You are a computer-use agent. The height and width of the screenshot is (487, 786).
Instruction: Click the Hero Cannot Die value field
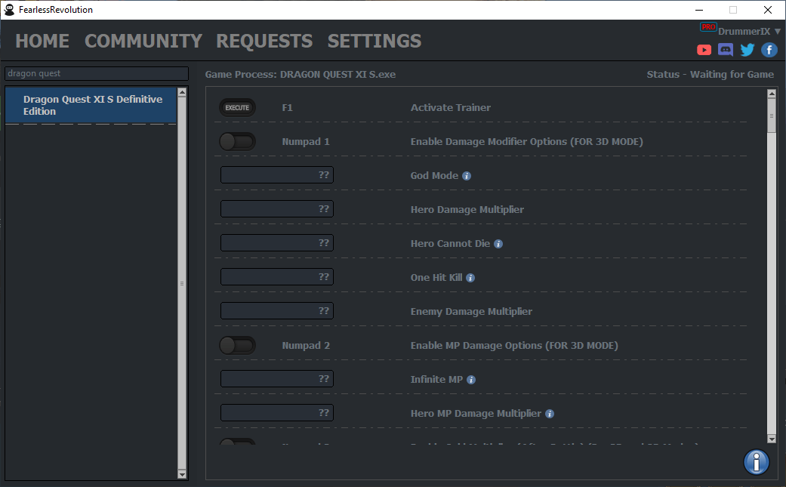277,243
